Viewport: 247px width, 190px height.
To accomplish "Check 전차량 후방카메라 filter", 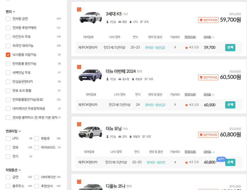I will [8, 28].
